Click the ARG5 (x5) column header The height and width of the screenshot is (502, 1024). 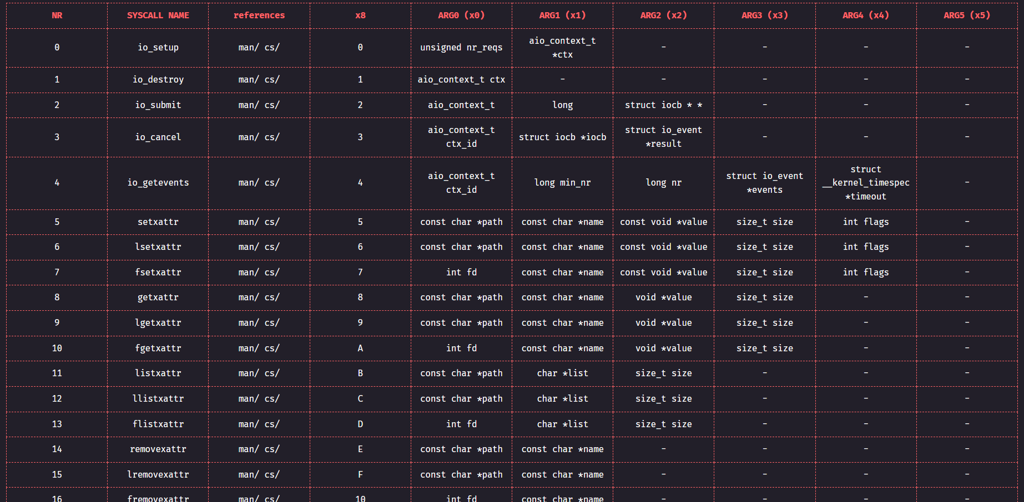pos(967,16)
